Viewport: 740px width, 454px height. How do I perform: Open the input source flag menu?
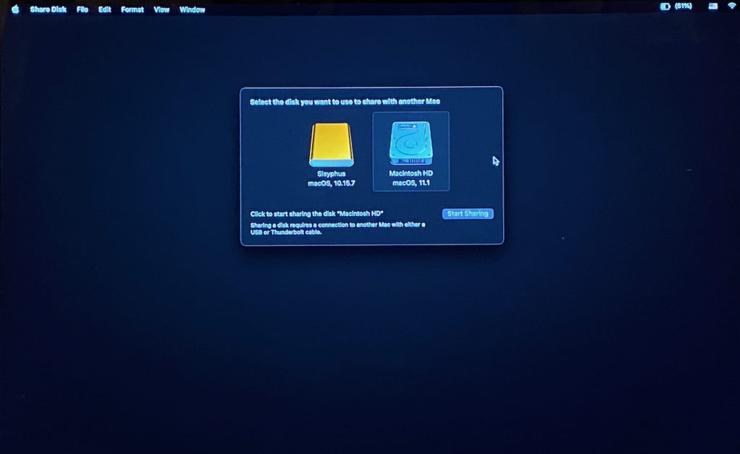coord(713,7)
